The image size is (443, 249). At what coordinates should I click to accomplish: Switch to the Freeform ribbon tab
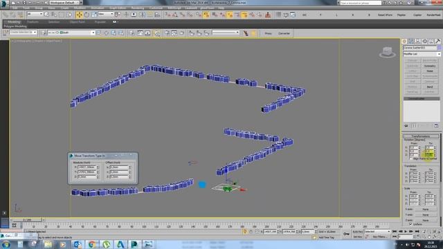[x=33, y=21]
